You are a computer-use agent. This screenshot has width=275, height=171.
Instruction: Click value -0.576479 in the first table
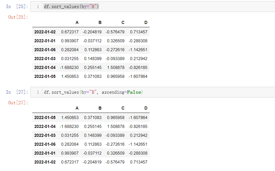(115, 32)
